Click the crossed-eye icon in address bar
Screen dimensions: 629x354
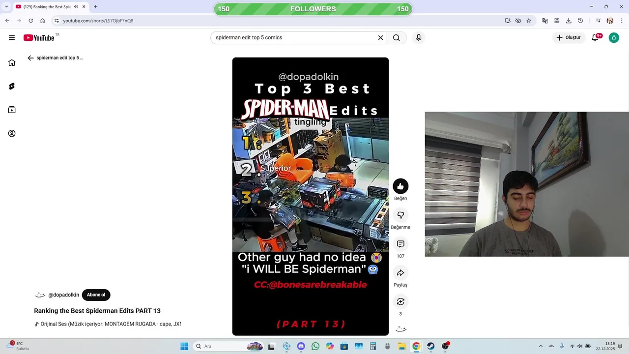(x=518, y=21)
